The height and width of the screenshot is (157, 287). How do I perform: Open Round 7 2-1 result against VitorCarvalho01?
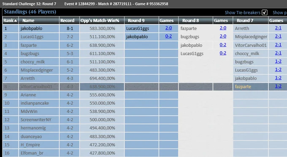(x=278, y=45)
